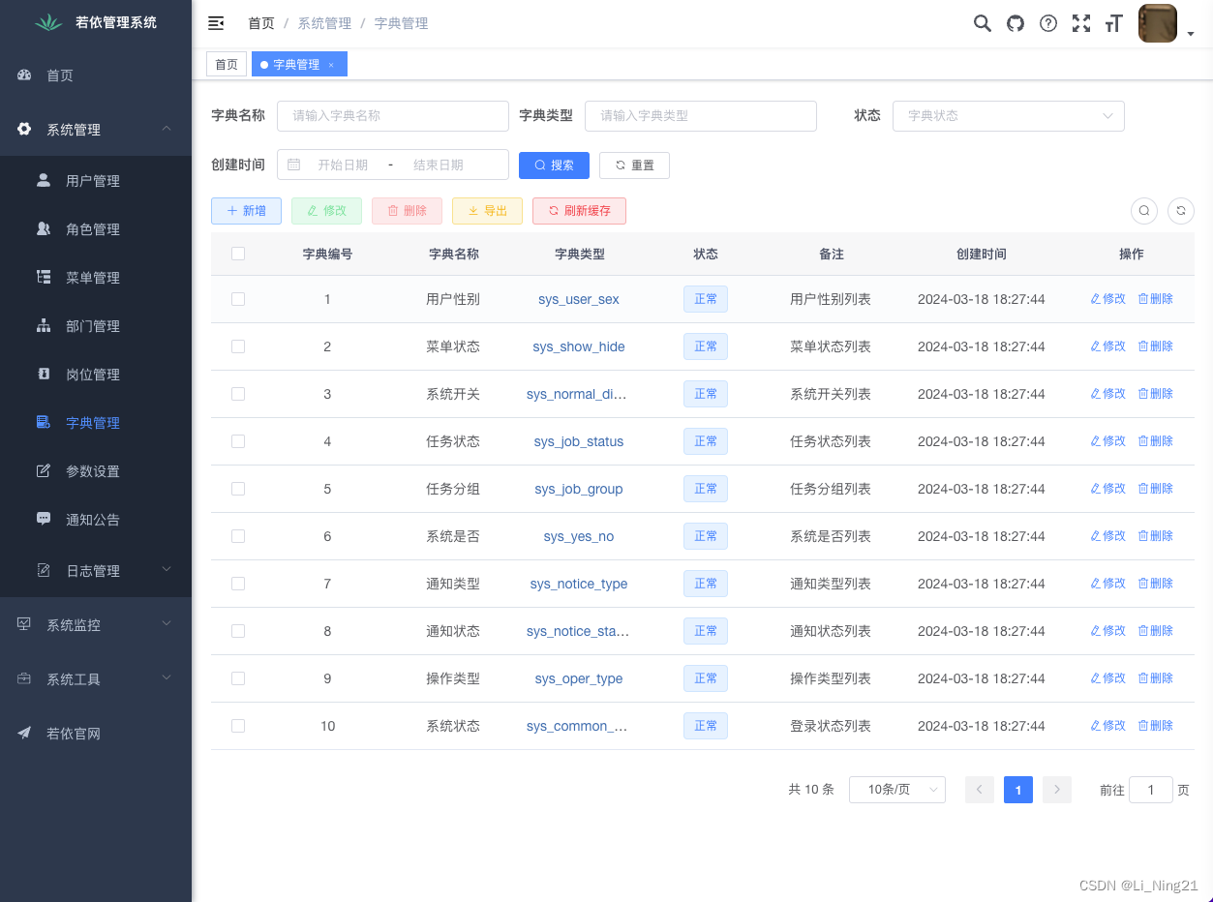Click the font size adjustment icon
The image size is (1213, 902).
(1113, 22)
